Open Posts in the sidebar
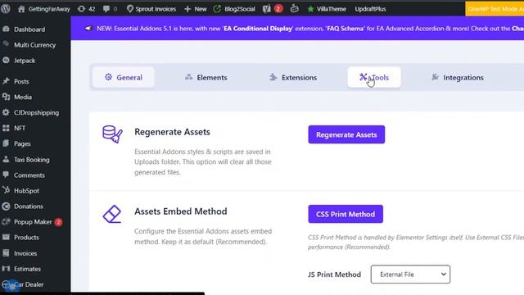524x295 pixels. pyautogui.click(x=21, y=81)
